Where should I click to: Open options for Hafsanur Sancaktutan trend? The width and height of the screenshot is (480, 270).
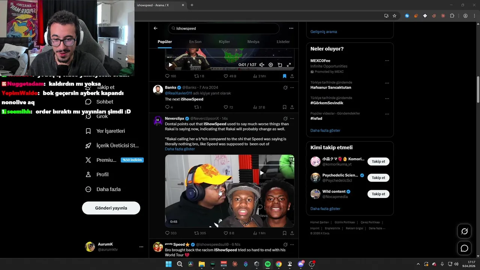[x=387, y=83]
